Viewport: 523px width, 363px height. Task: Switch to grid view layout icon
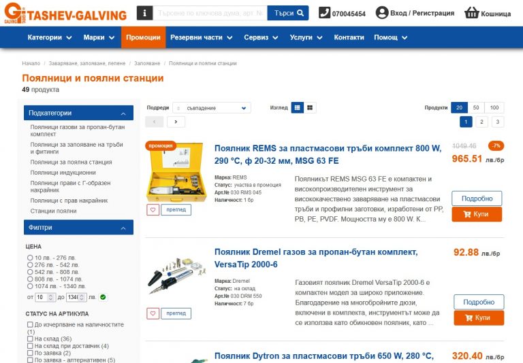coord(310,107)
